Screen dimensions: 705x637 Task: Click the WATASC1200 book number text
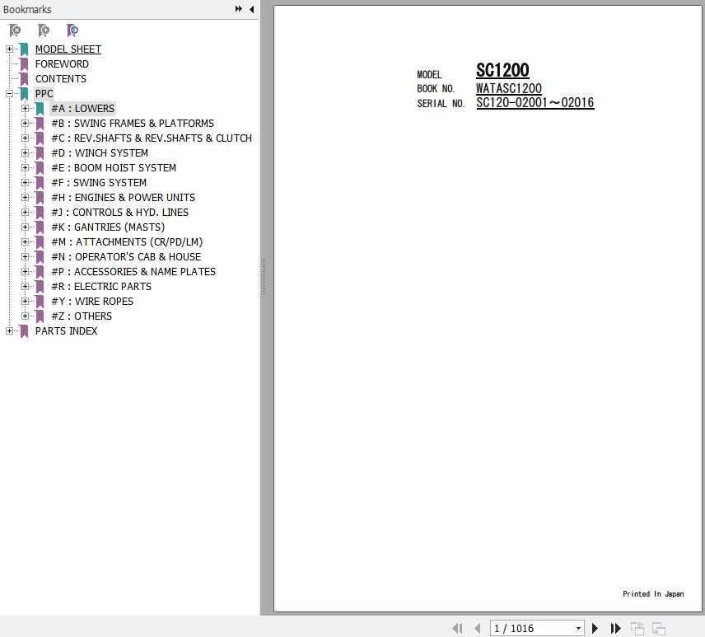[x=509, y=88]
